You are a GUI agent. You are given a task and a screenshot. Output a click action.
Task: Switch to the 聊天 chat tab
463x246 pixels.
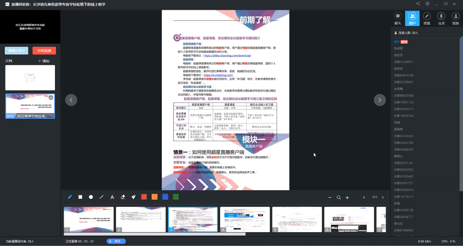(x=398, y=18)
